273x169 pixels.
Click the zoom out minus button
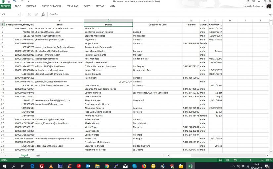click(x=240, y=160)
